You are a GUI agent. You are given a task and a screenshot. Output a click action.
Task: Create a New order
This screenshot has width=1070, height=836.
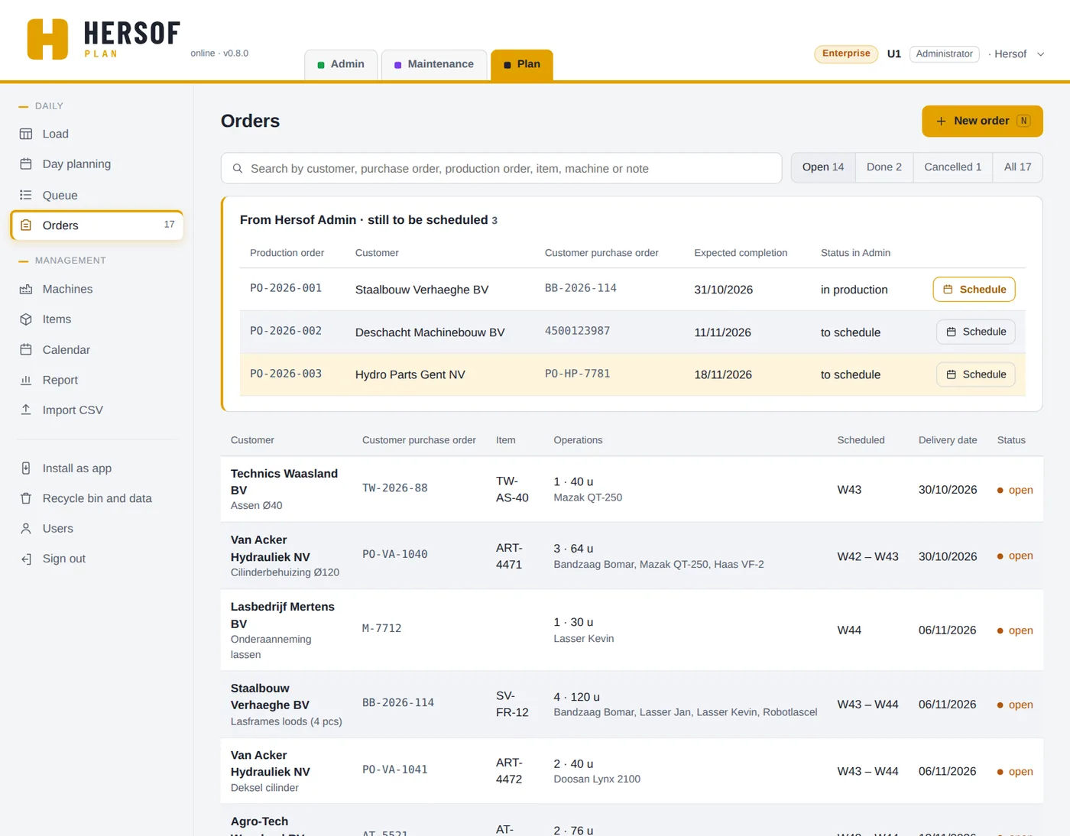point(982,121)
